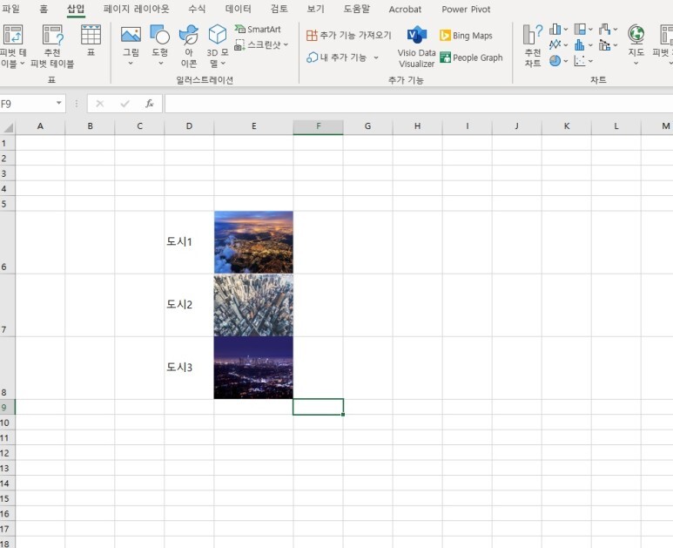Expand the Pictures (그림) dropdown arrow
673x548 pixels.
(x=131, y=63)
